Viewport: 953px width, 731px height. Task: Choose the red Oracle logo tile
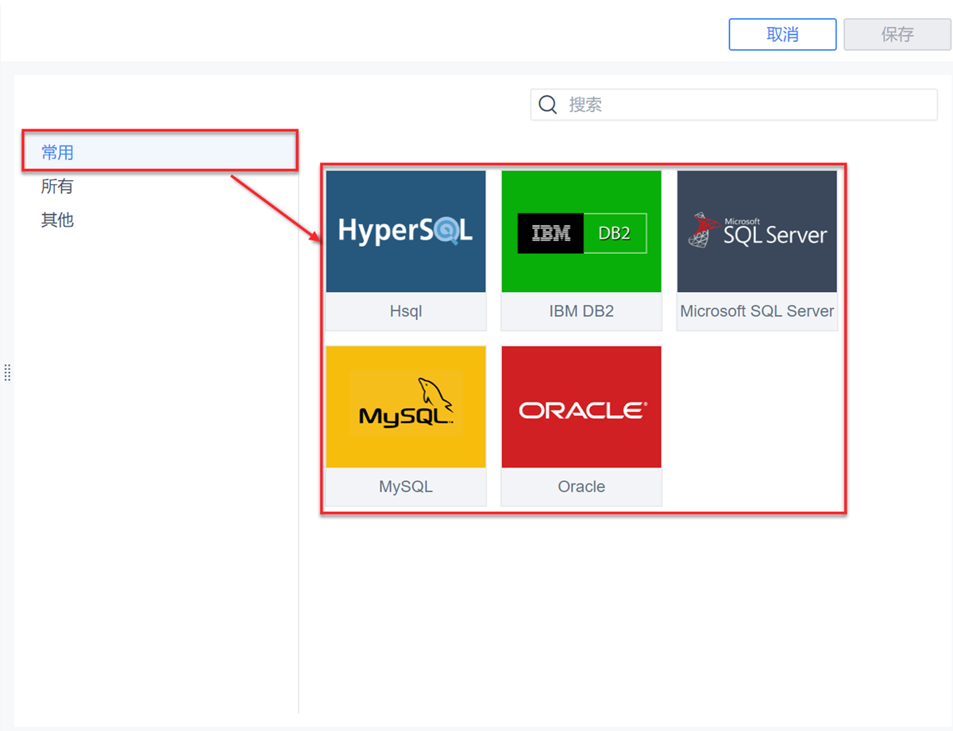pos(581,406)
